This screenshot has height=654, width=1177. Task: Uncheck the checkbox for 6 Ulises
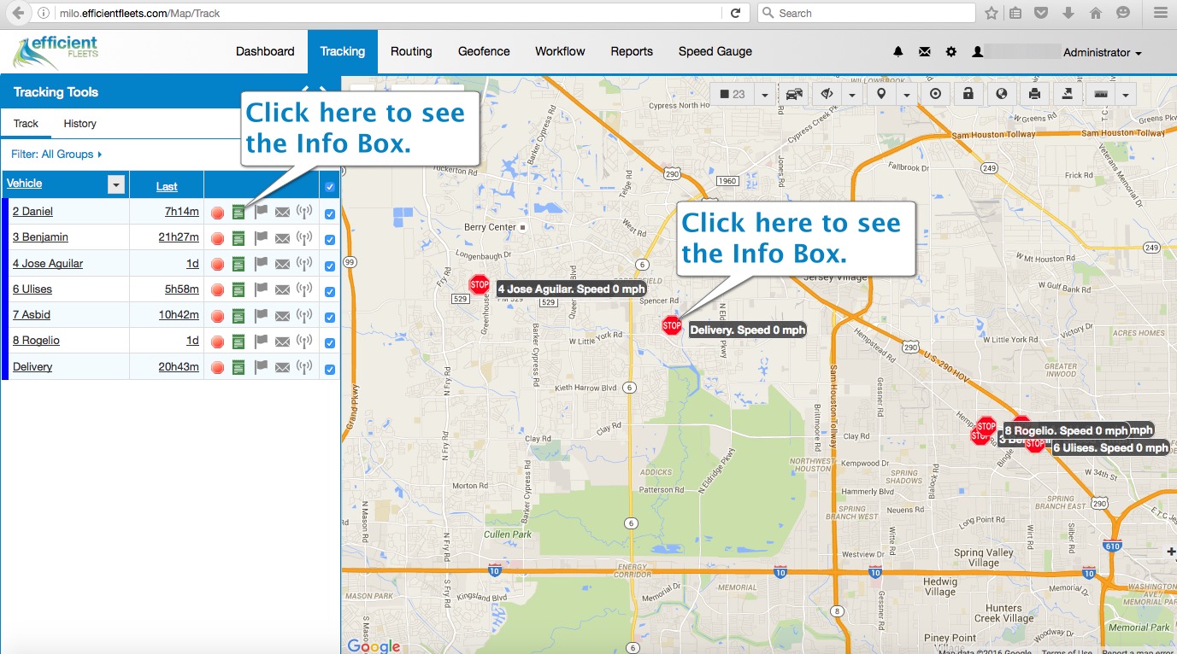click(330, 291)
